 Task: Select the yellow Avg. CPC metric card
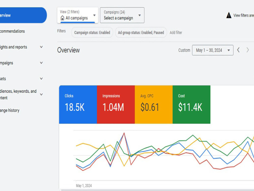pyautogui.click(x=154, y=104)
